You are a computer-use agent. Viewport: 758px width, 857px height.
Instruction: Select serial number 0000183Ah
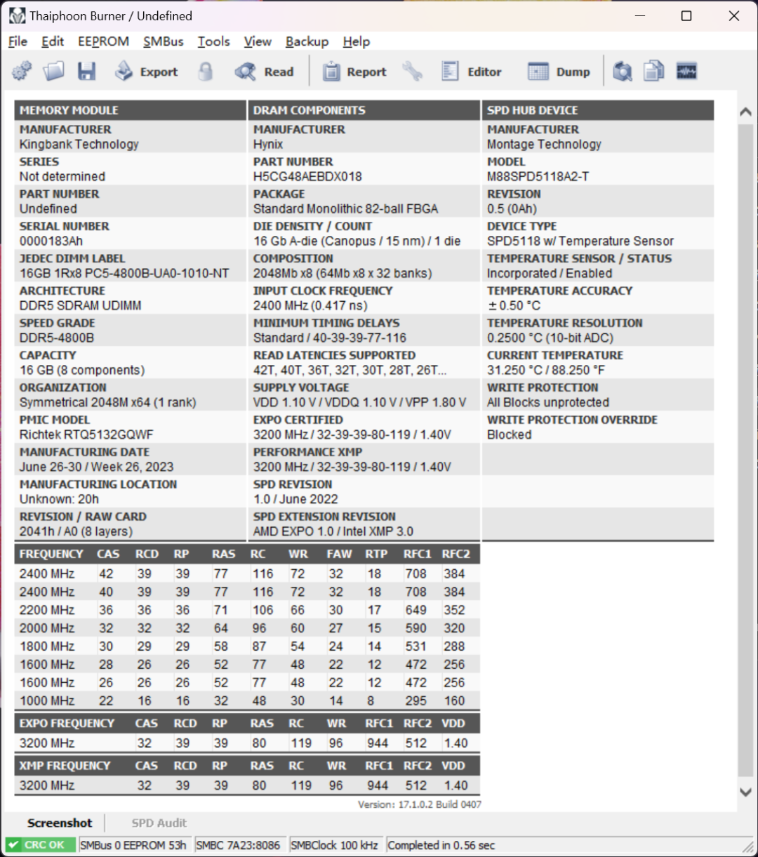(51, 241)
